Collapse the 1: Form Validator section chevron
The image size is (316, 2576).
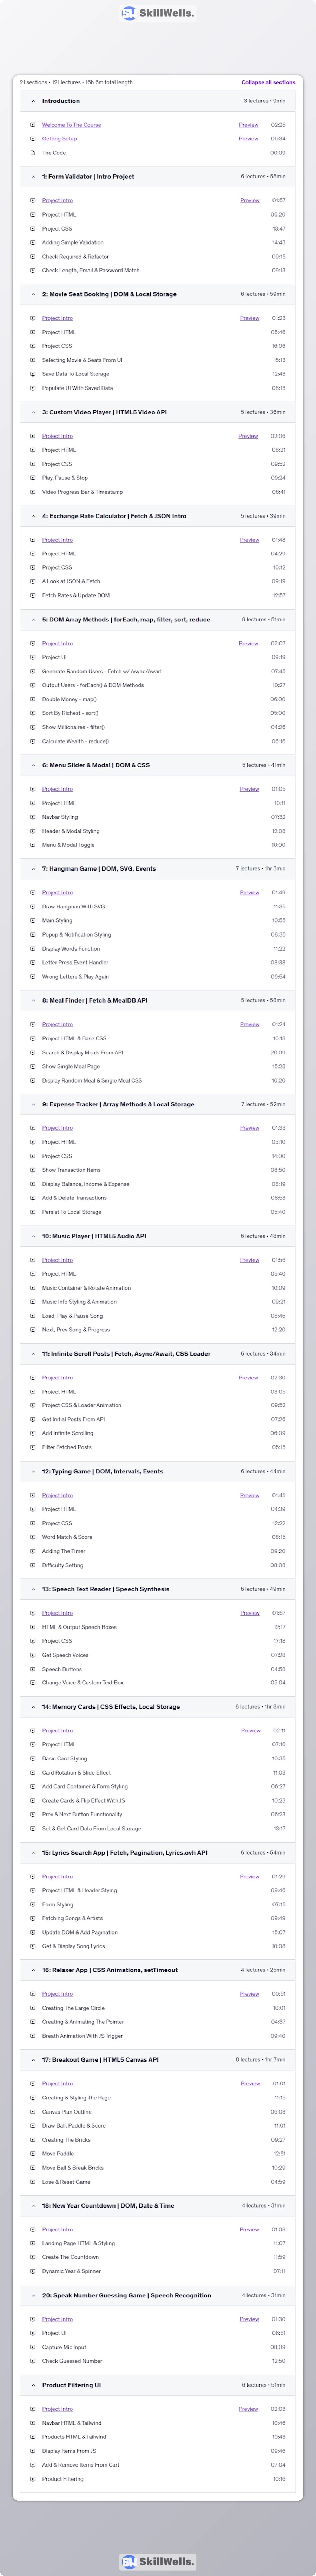tap(33, 176)
